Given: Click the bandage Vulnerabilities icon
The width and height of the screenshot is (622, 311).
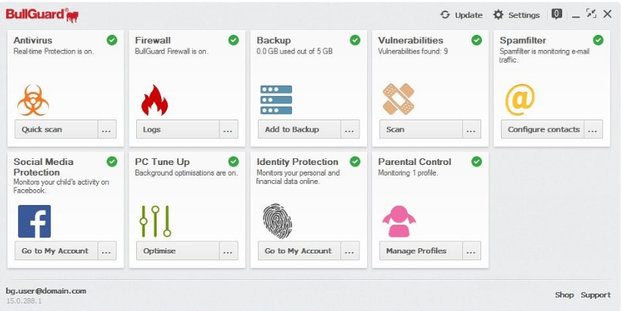Looking at the screenshot, I should pos(398,99).
